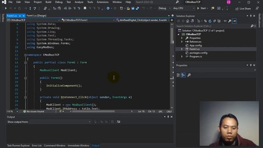The width and height of the screenshot is (263, 148).
Task: Click the Visual Studio logo icon
Action: pos(4,2)
